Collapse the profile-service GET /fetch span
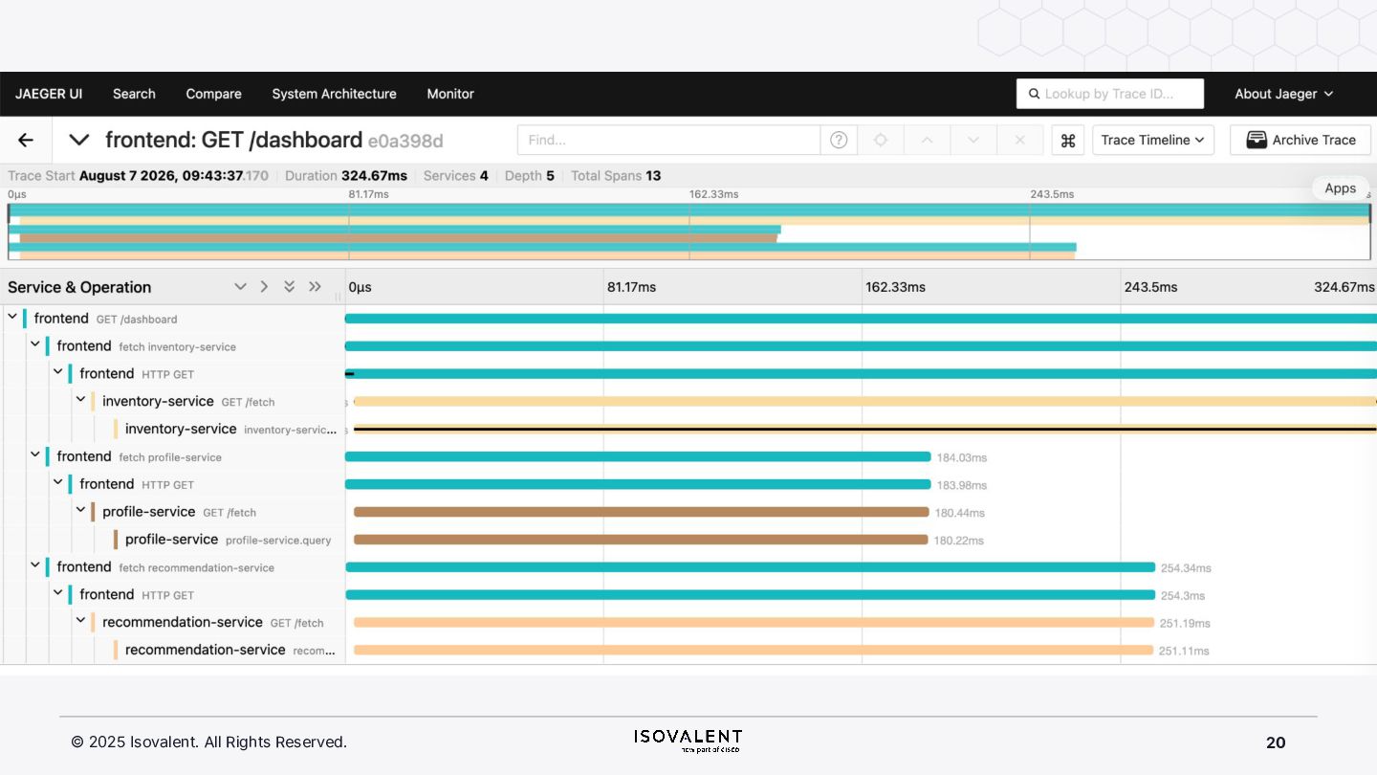The height and width of the screenshot is (775, 1377). pos(80,510)
